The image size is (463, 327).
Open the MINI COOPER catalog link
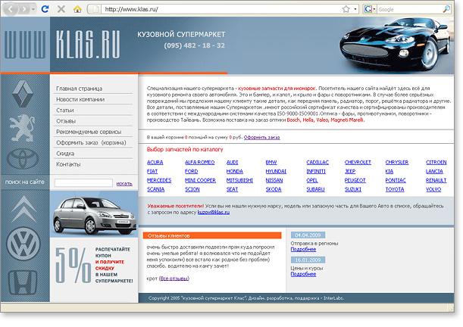click(x=200, y=180)
